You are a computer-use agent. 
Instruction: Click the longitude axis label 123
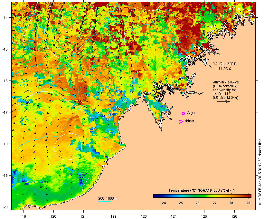click(144, 216)
